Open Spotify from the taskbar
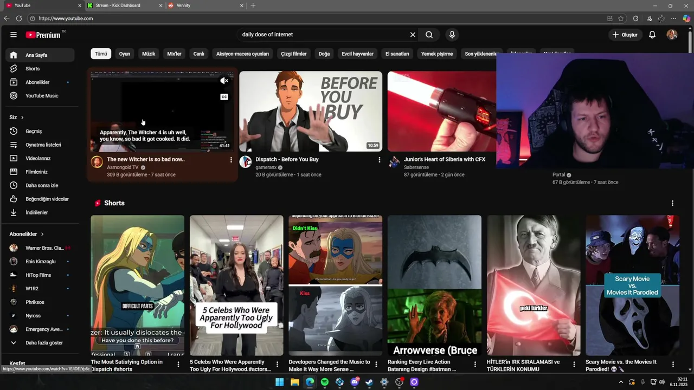The width and height of the screenshot is (694, 390). 325,382
